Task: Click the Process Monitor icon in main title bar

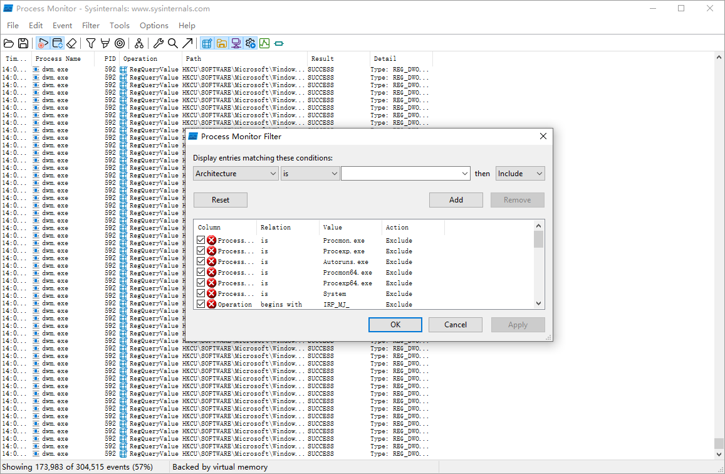Action: (8, 8)
